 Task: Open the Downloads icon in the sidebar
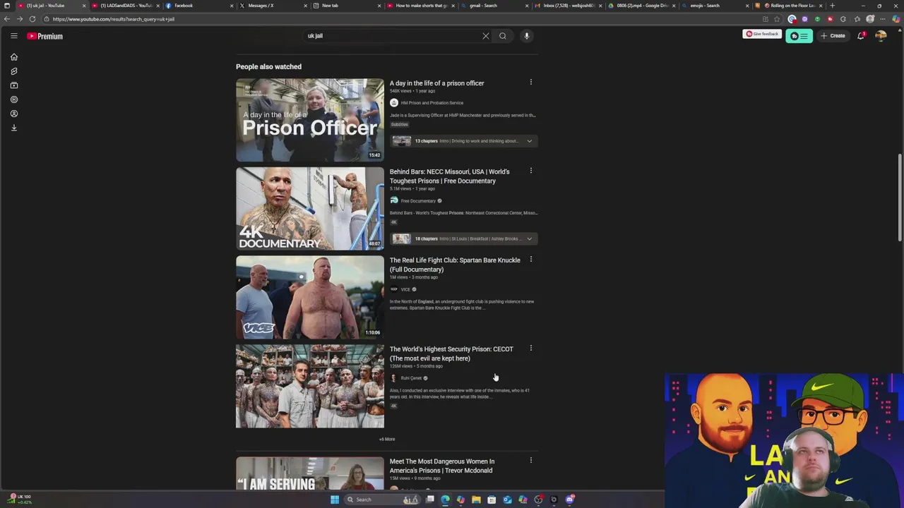13,128
